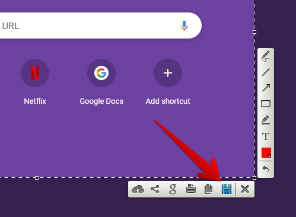
Task: Click the bottom-right selection corner handle
Action: tap(254, 178)
